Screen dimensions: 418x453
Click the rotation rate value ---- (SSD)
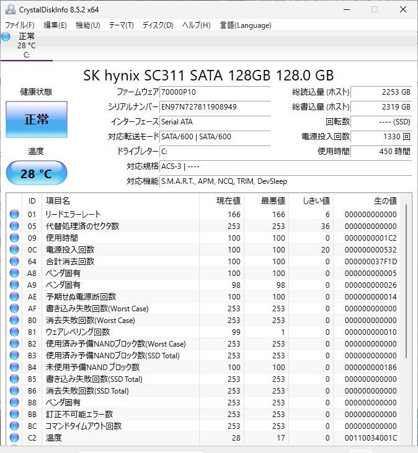tap(381, 122)
